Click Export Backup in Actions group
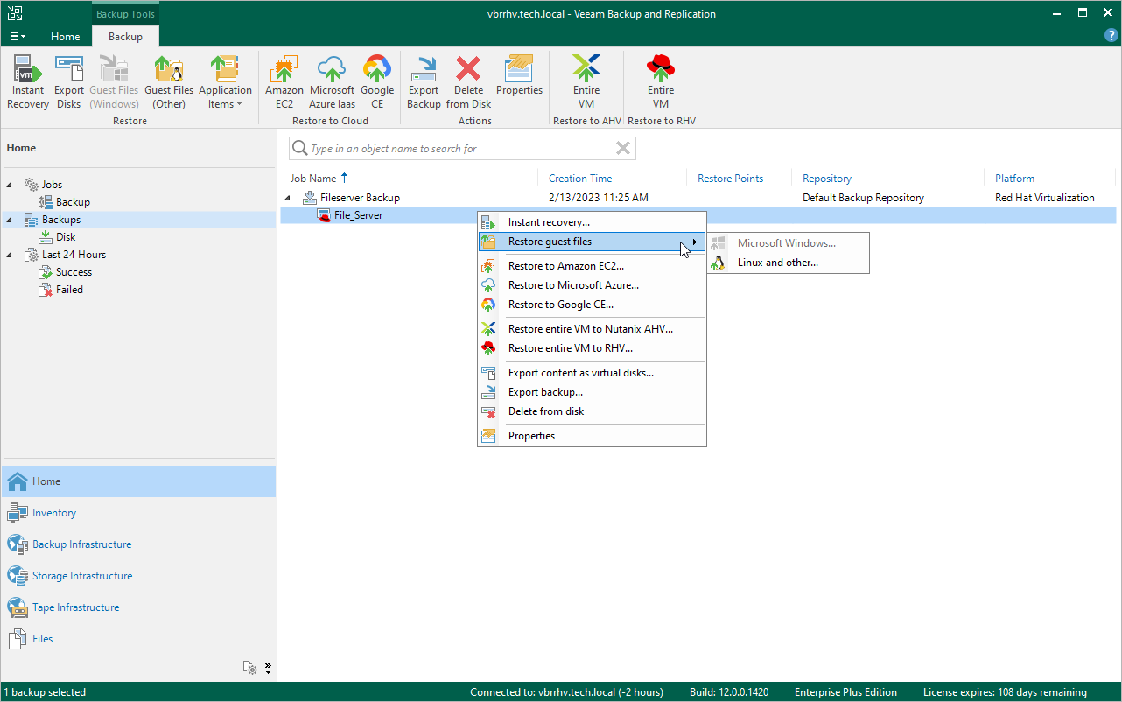The image size is (1122, 702). pyautogui.click(x=424, y=82)
